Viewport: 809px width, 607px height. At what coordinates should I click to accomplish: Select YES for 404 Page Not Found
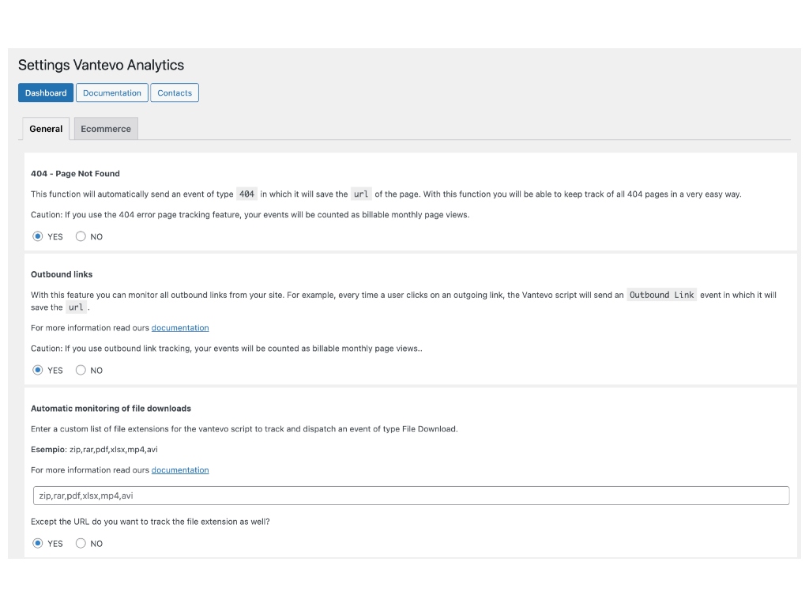[38, 236]
